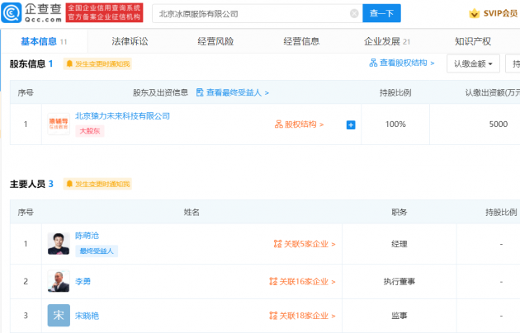Click the 股东信息 section heading
Screen dimensions: 520x333
[27, 63]
